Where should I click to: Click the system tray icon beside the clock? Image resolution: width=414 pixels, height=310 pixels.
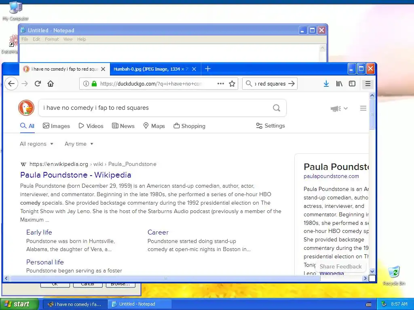(384, 304)
